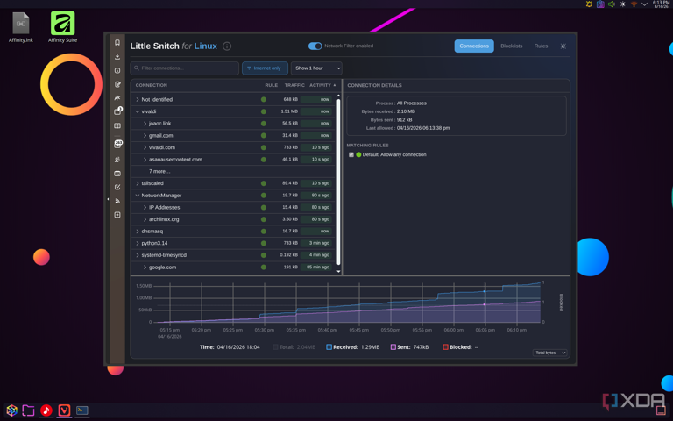The height and width of the screenshot is (421, 673).
Task: Open the red music app in the taskbar
Action: click(46, 410)
